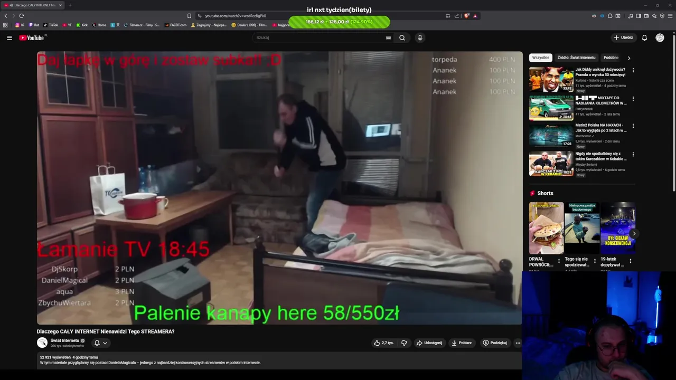This screenshot has height=380, width=676.
Task: Open the music note media control icon
Action: [631, 16]
